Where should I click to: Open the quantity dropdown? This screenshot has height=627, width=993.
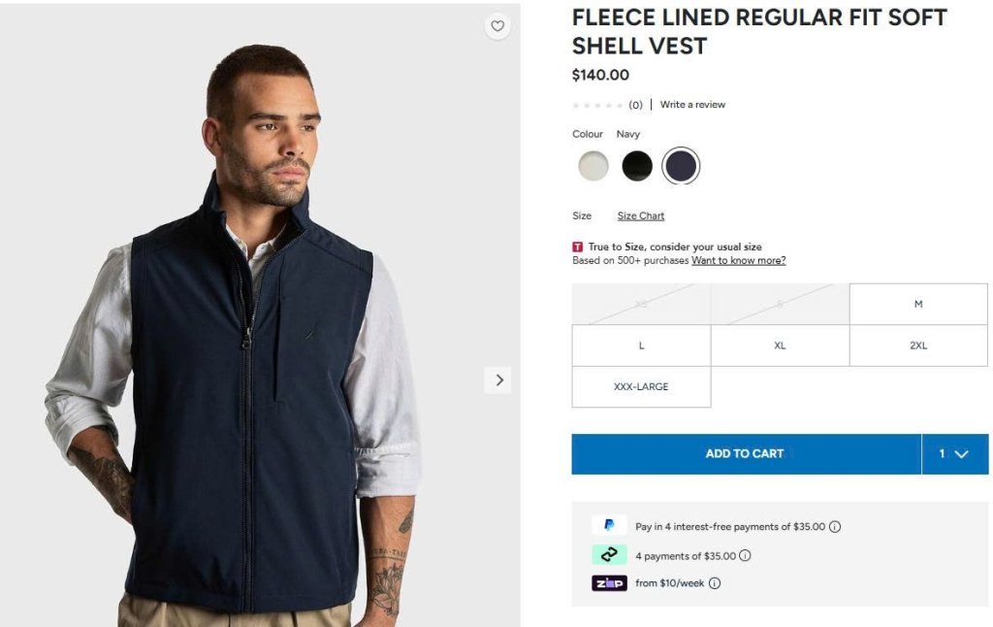pos(954,454)
